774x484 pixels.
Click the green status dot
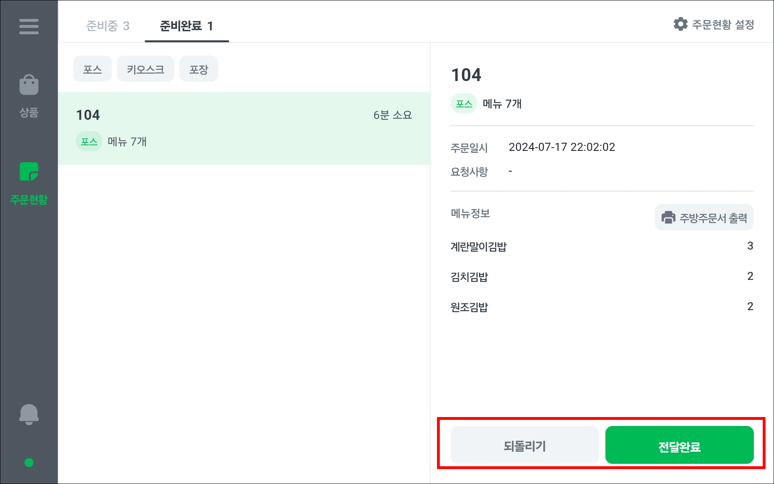pyautogui.click(x=29, y=463)
